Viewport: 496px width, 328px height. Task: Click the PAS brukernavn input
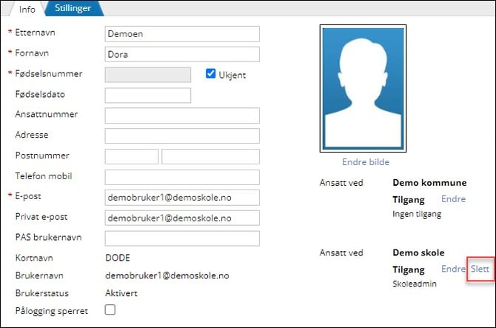click(x=182, y=238)
